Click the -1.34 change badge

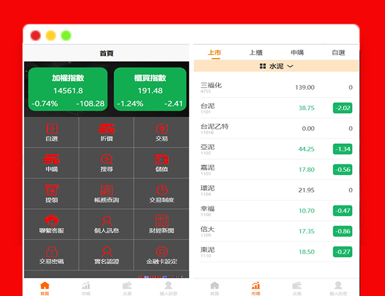point(342,149)
